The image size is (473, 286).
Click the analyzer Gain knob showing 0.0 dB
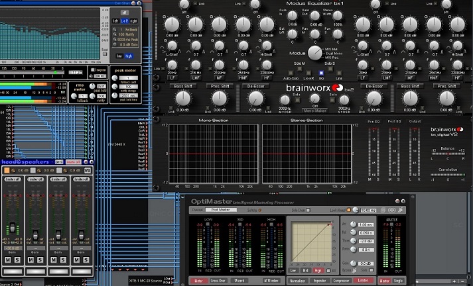(115, 44)
